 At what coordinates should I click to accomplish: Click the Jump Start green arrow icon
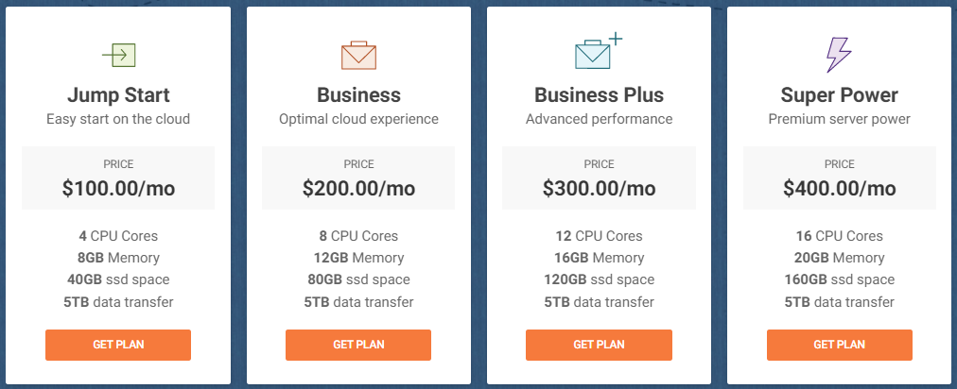tap(118, 56)
